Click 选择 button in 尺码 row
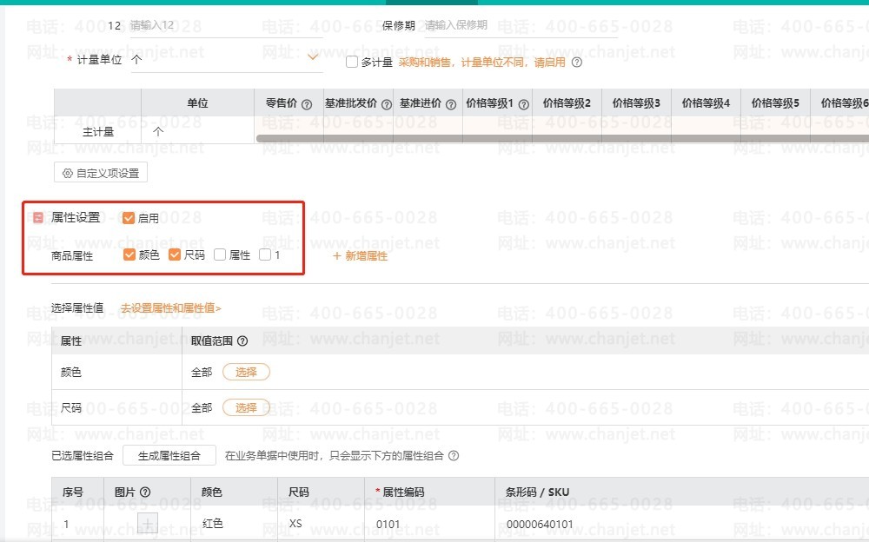869x542 pixels. (246, 407)
